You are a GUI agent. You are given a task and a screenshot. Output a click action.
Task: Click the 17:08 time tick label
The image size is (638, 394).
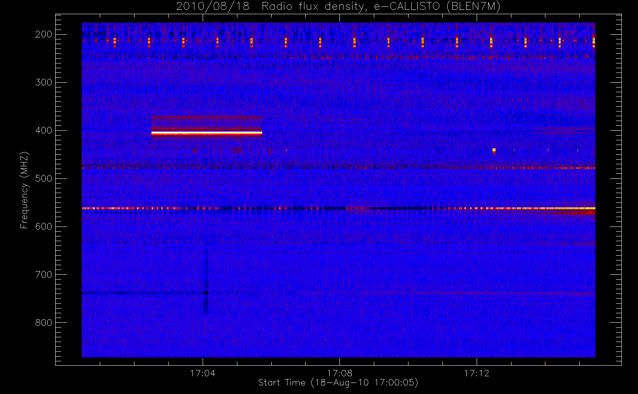(340, 373)
